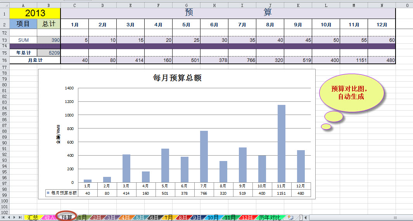413x221 pixels.
Task: Click the 预算 merged title banner
Action: 228,13
